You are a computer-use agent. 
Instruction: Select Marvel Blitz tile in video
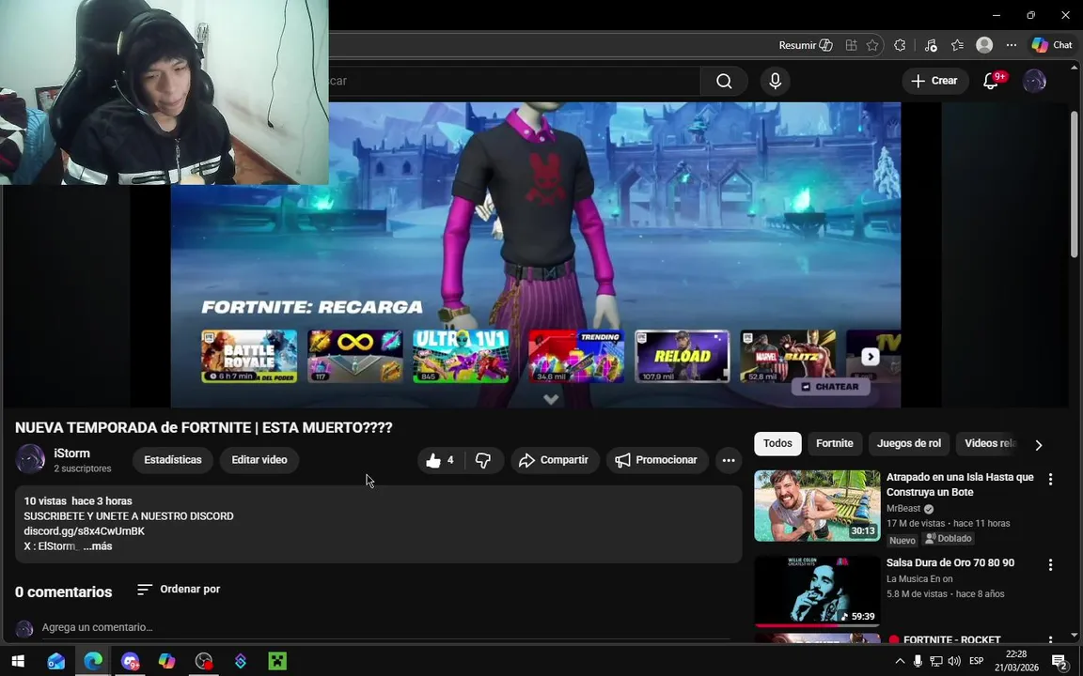pos(788,356)
